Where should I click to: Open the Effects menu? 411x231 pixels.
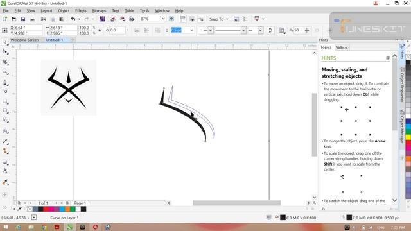pos(81,11)
